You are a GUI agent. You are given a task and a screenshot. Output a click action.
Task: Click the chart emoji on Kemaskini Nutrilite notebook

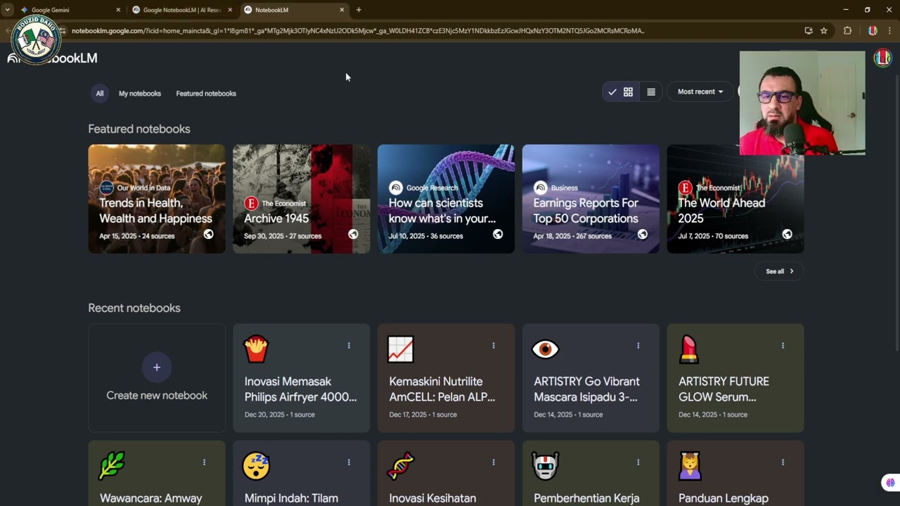coord(401,349)
